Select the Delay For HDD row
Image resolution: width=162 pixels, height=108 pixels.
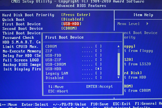[x=22, y=56]
